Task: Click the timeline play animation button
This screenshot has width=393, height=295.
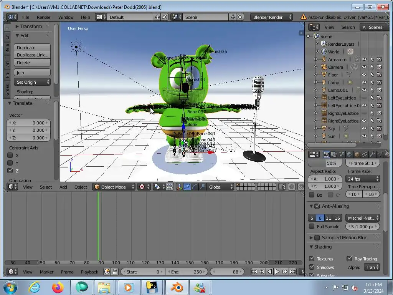Action: (x=277, y=272)
